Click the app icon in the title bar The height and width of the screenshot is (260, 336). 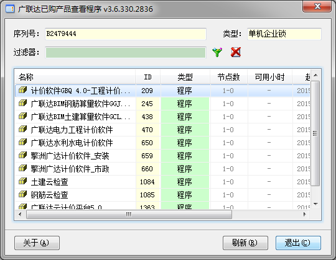[x=10, y=9]
